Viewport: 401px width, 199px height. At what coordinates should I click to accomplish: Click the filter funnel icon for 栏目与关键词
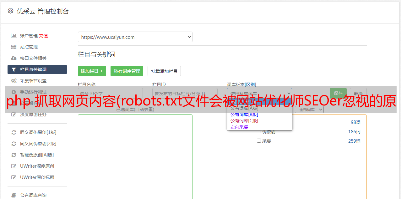point(14,69)
